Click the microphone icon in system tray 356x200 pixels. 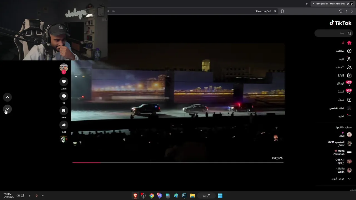click(36, 196)
